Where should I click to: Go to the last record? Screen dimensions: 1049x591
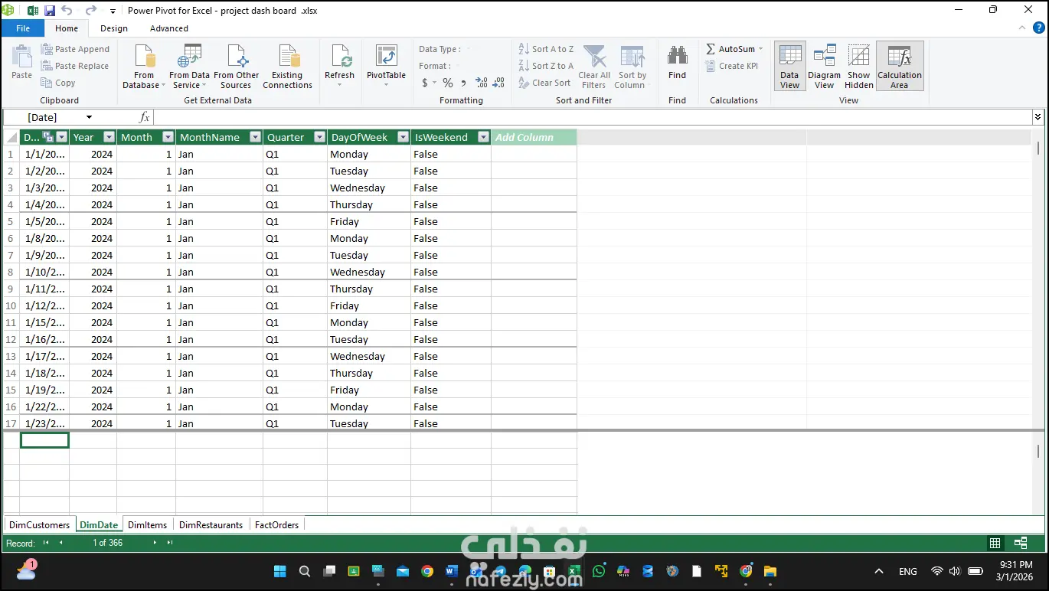[169, 543]
